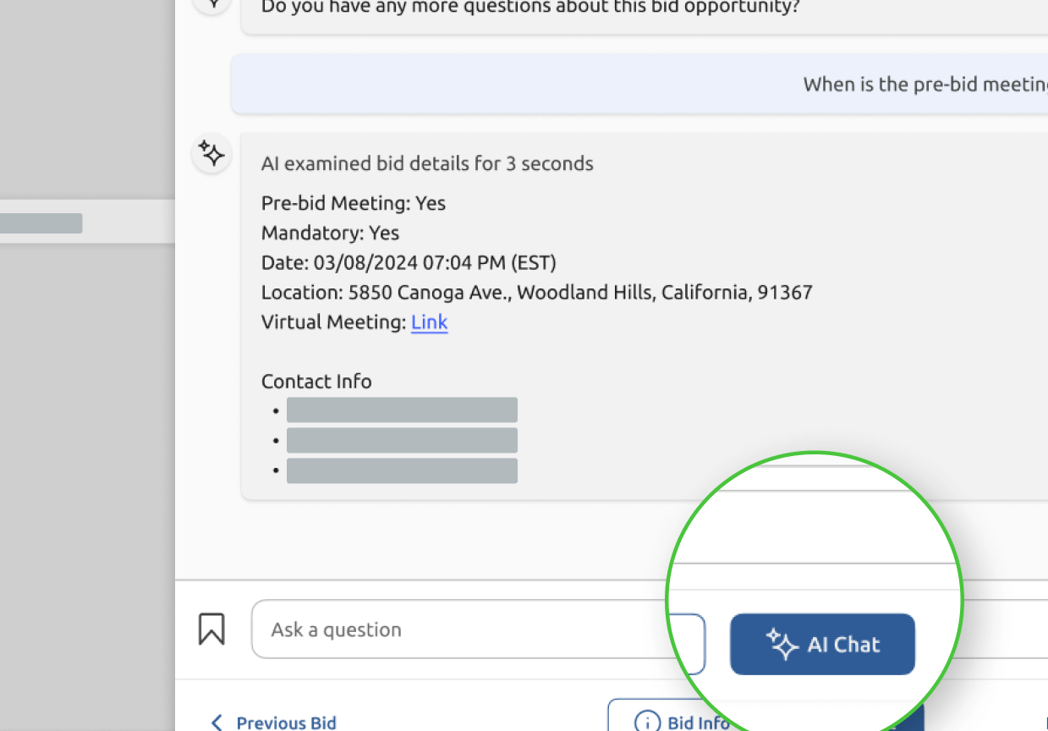Click the pre-bid meeting Location address line
This screenshot has height=731, width=1048.
[x=536, y=293]
